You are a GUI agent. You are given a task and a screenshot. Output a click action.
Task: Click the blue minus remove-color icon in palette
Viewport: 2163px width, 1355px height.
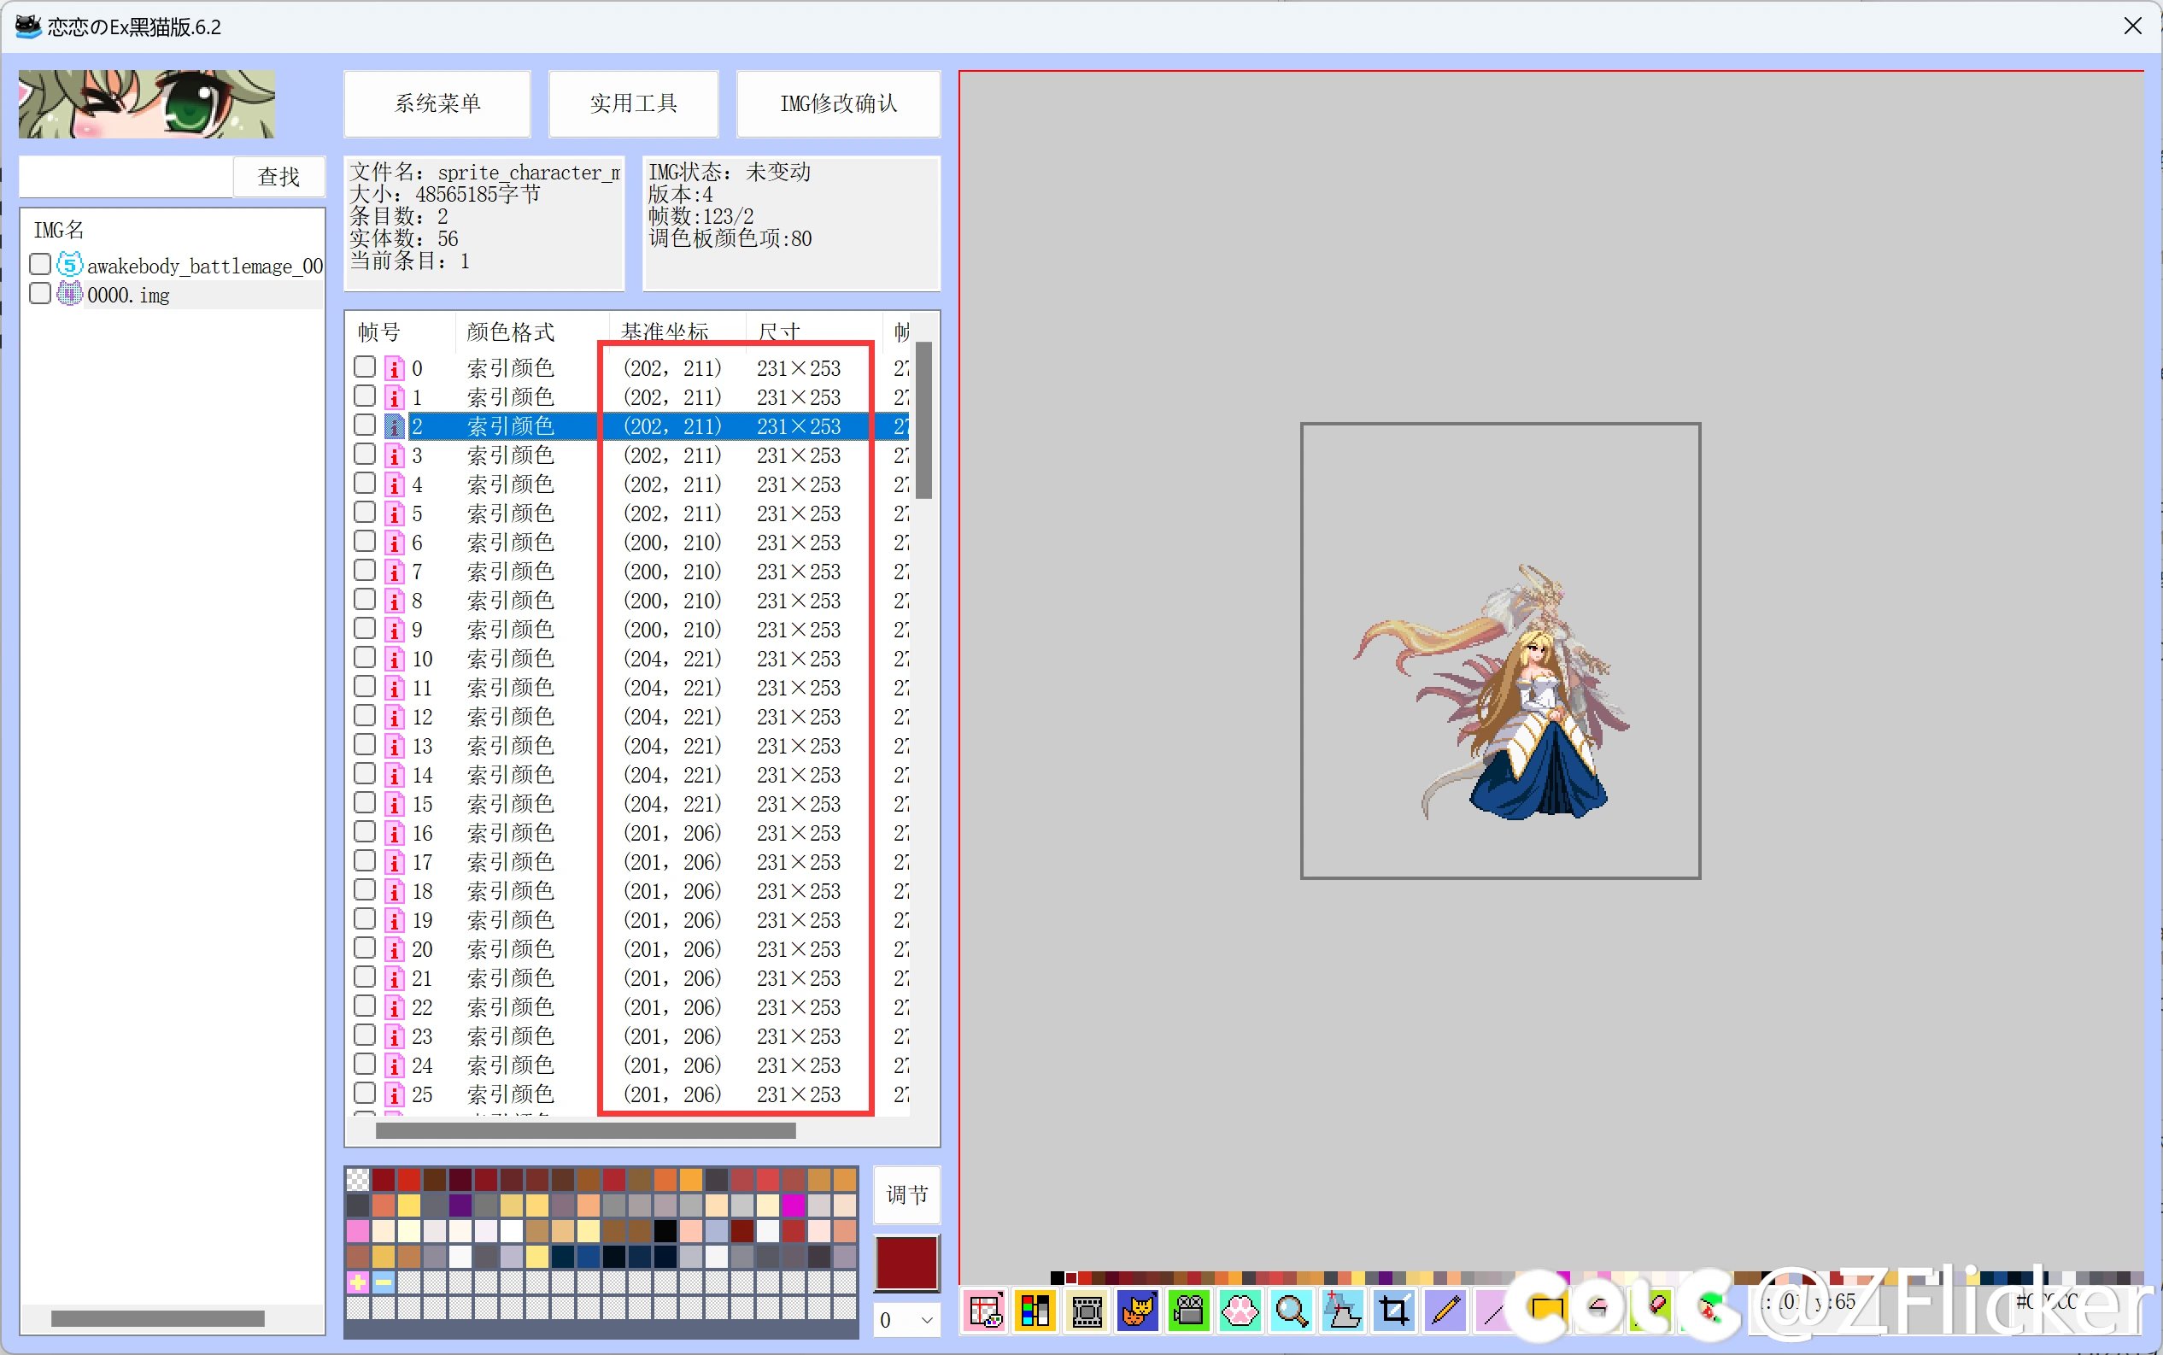384,1282
